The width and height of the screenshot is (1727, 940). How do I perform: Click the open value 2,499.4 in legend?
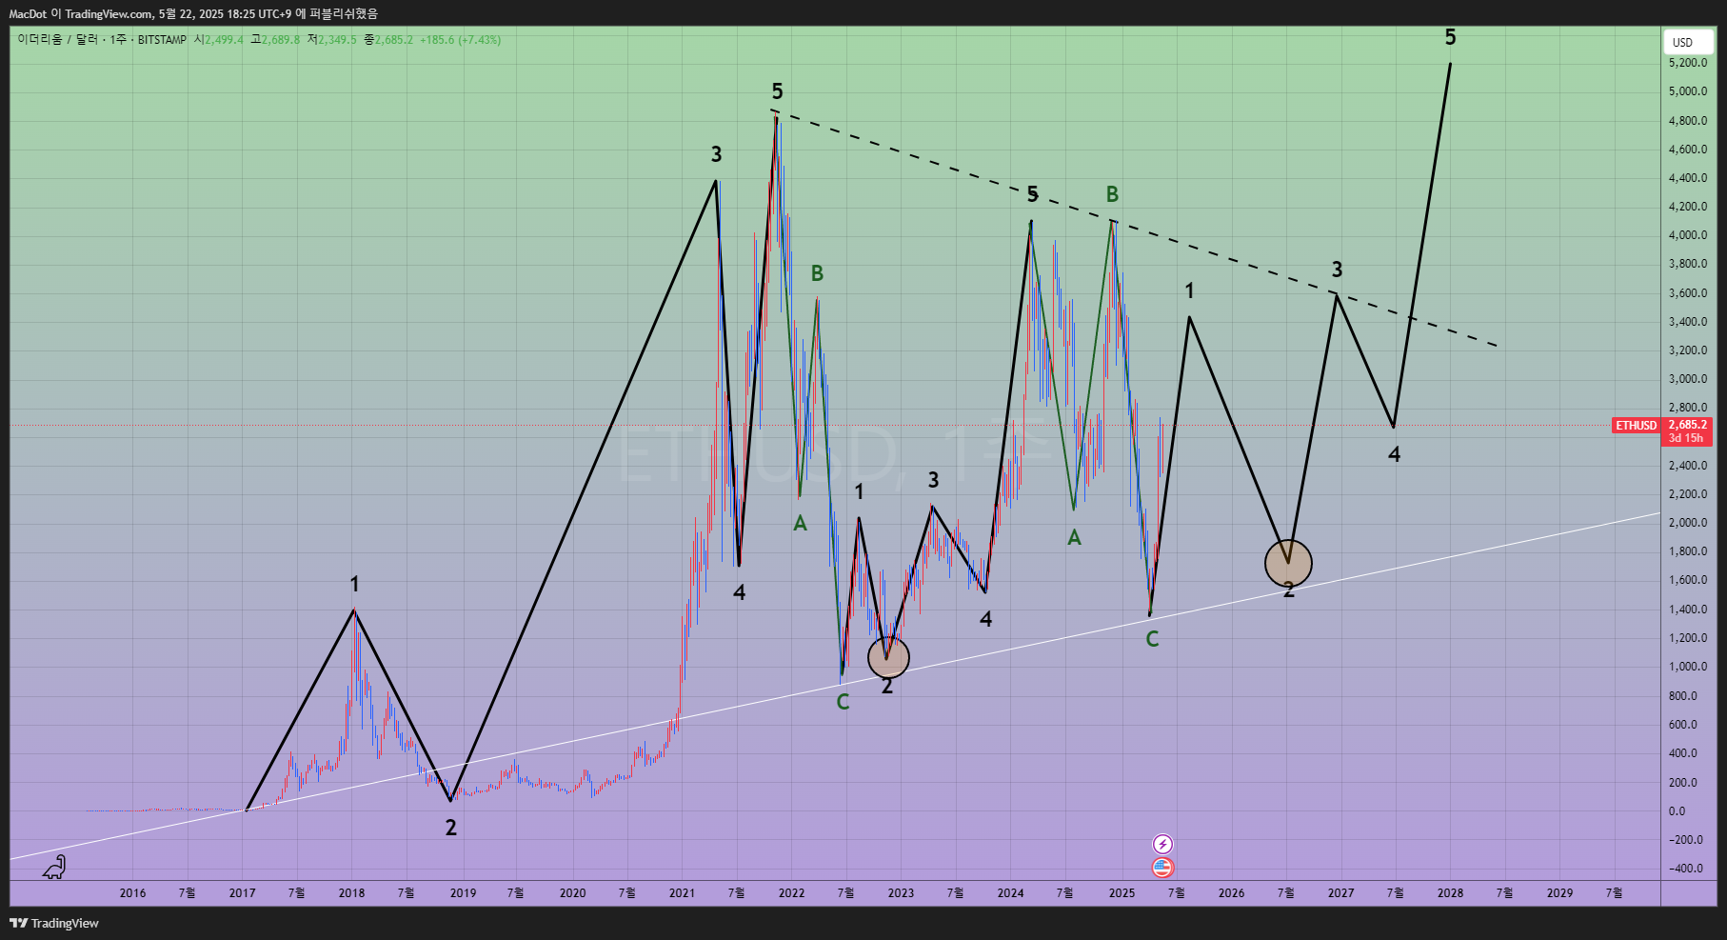224,40
